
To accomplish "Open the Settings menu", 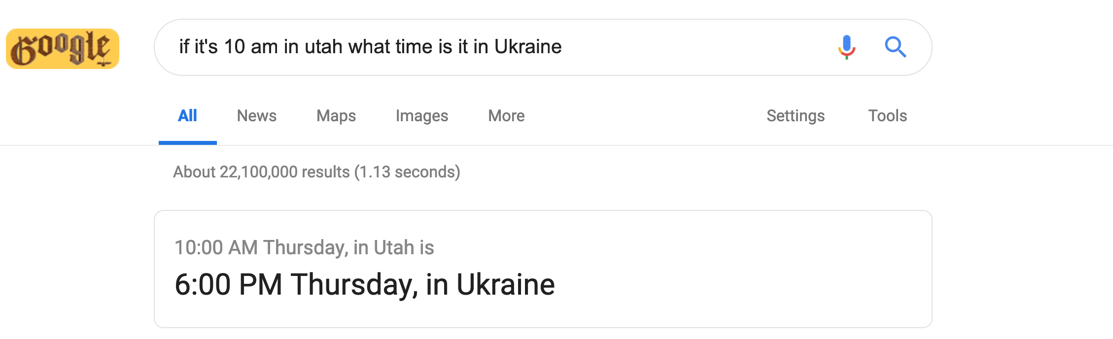I will coord(795,116).
